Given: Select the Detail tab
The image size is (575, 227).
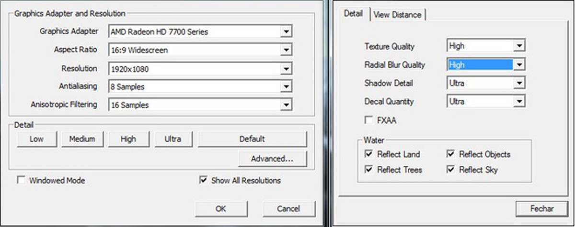Looking at the screenshot, I should click(x=354, y=14).
